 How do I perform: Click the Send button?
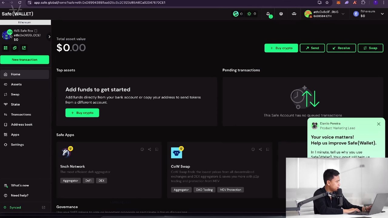tap(312, 48)
